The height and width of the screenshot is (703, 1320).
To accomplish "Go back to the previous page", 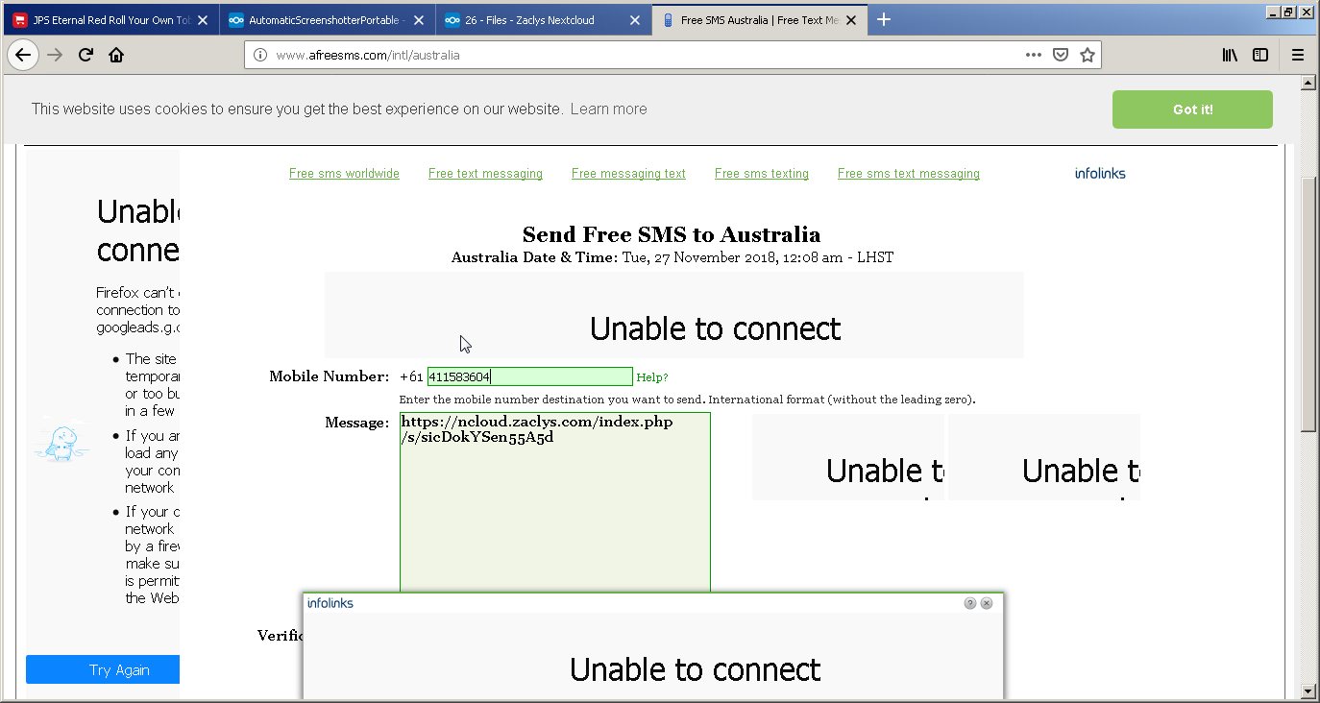I will (x=23, y=55).
